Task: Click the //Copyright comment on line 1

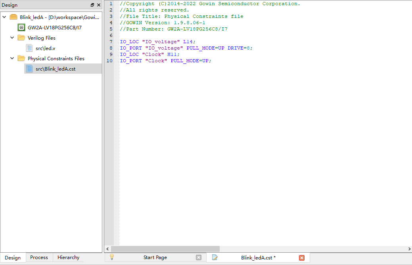Action: 210,4
